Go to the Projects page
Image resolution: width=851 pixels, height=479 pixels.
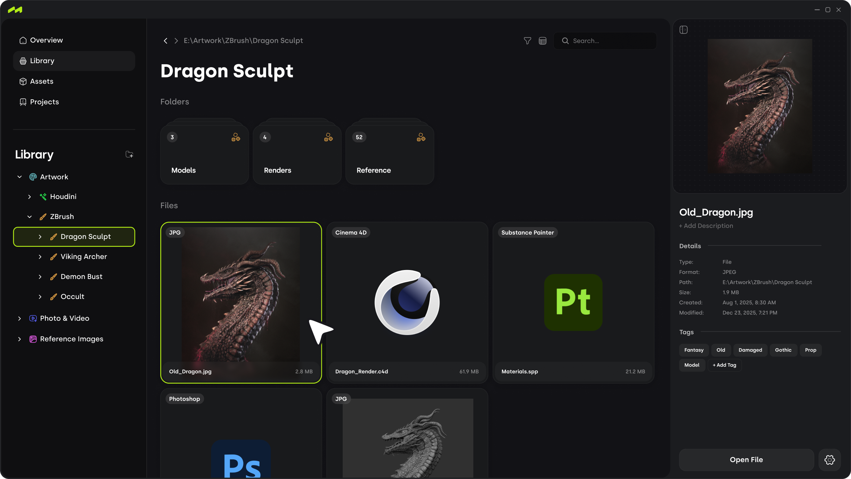pos(44,102)
